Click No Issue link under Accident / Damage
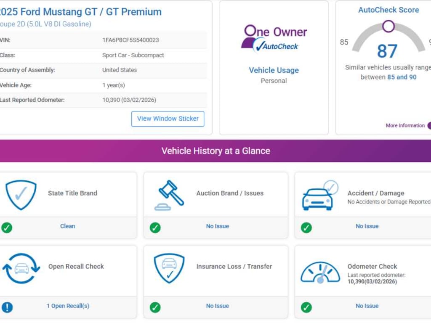The height and width of the screenshot is (323, 431). 367,226
